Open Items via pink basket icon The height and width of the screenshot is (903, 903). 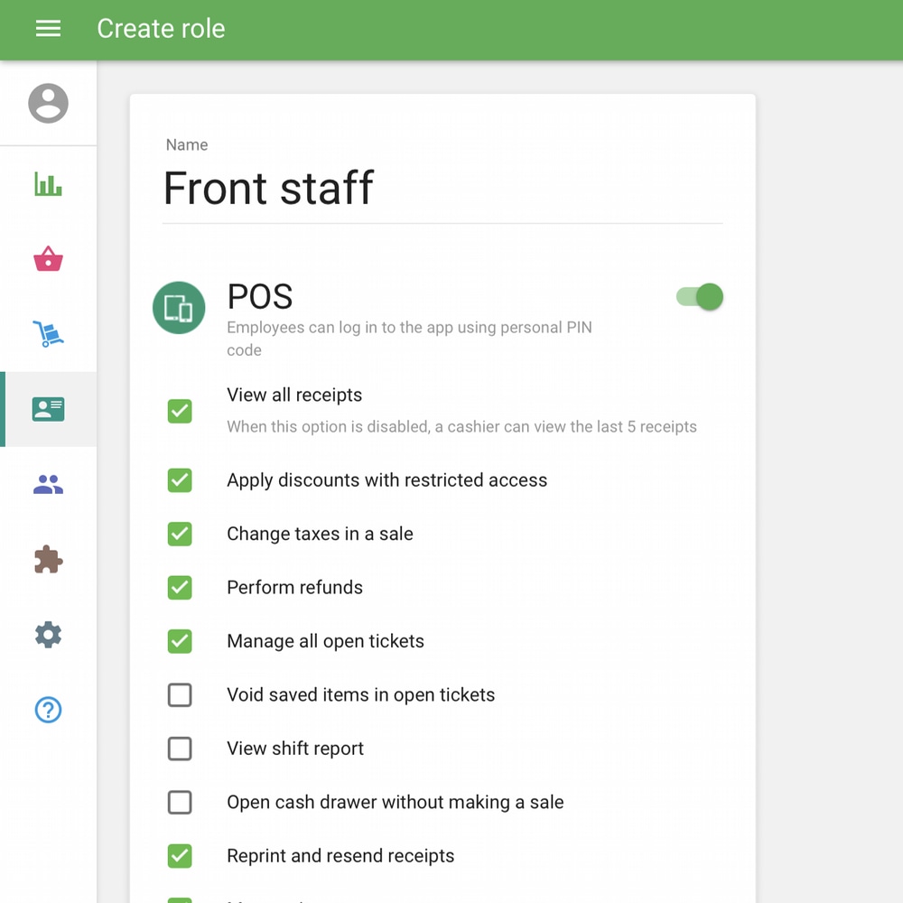49,258
